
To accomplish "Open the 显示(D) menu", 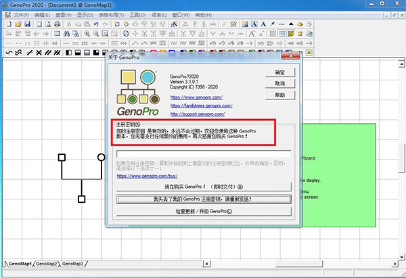I will coord(85,15).
